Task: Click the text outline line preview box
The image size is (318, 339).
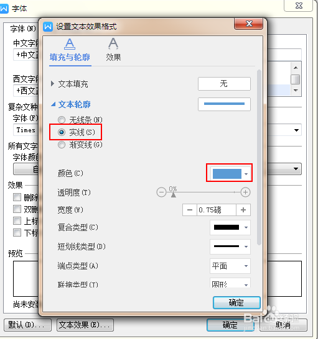Action: click(224, 104)
